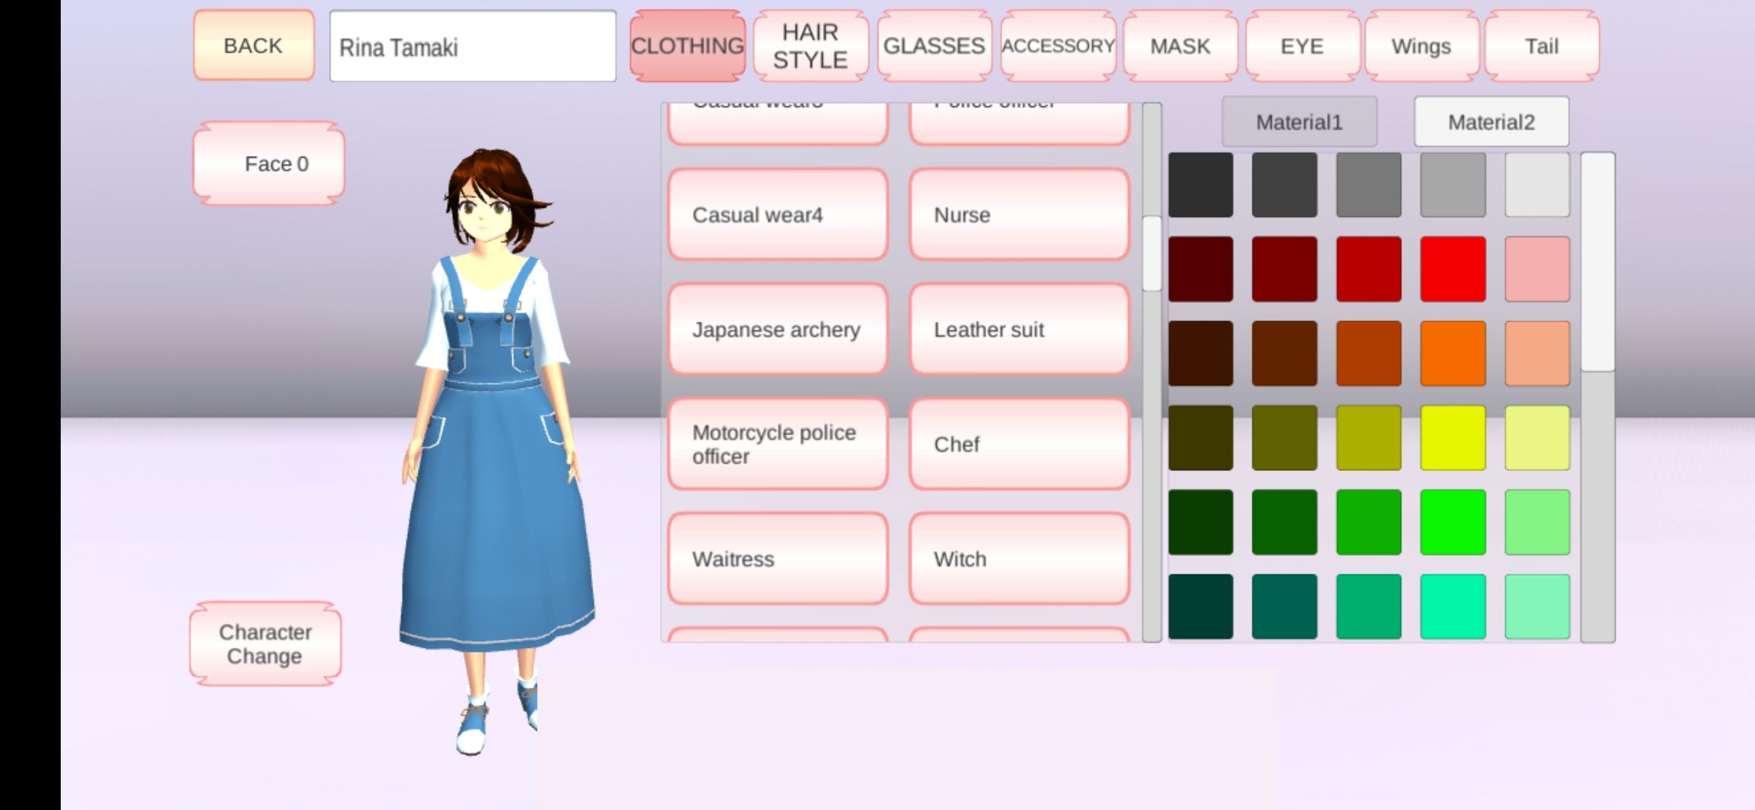Select the pure orange color swatch

1452,353
